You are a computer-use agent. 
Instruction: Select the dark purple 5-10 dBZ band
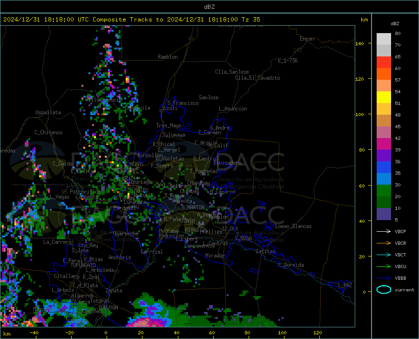(x=384, y=214)
